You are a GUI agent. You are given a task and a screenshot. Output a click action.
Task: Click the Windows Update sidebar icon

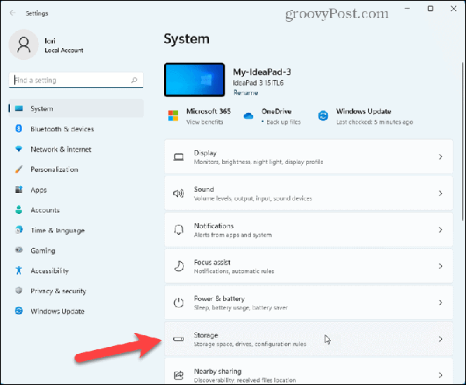[x=19, y=311]
